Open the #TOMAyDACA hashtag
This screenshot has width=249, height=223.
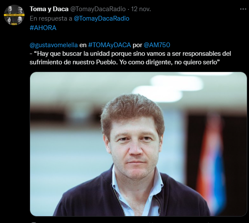(x=109, y=45)
